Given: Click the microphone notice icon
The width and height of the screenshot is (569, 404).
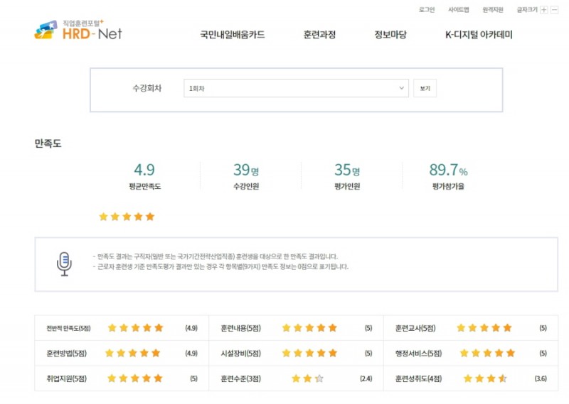Looking at the screenshot, I should (x=64, y=264).
